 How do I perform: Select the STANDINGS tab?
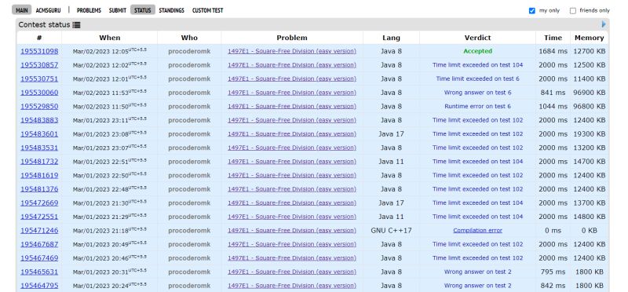coord(171,10)
